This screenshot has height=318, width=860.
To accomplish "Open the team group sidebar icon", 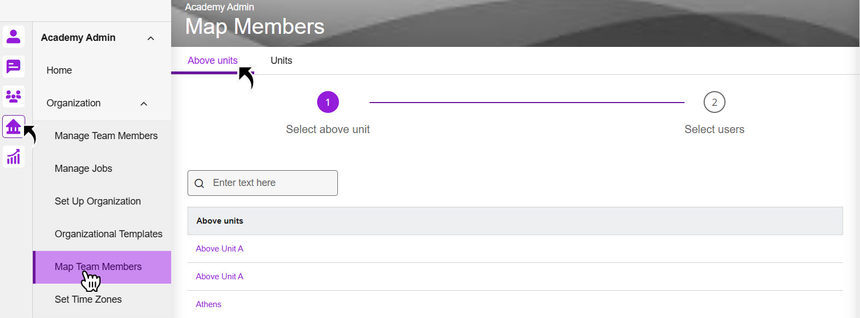I will tap(14, 97).
